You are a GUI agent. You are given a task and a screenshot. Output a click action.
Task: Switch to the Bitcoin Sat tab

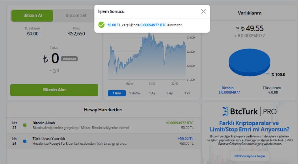tap(76, 16)
